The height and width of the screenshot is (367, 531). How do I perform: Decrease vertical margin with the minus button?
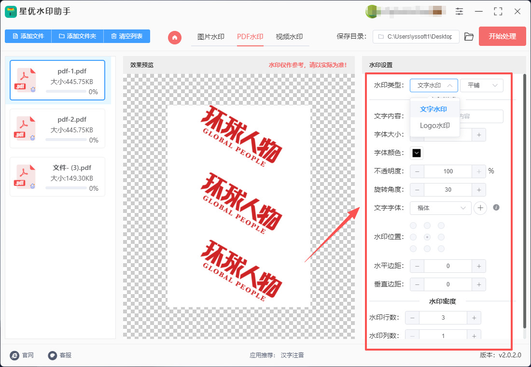(x=417, y=284)
